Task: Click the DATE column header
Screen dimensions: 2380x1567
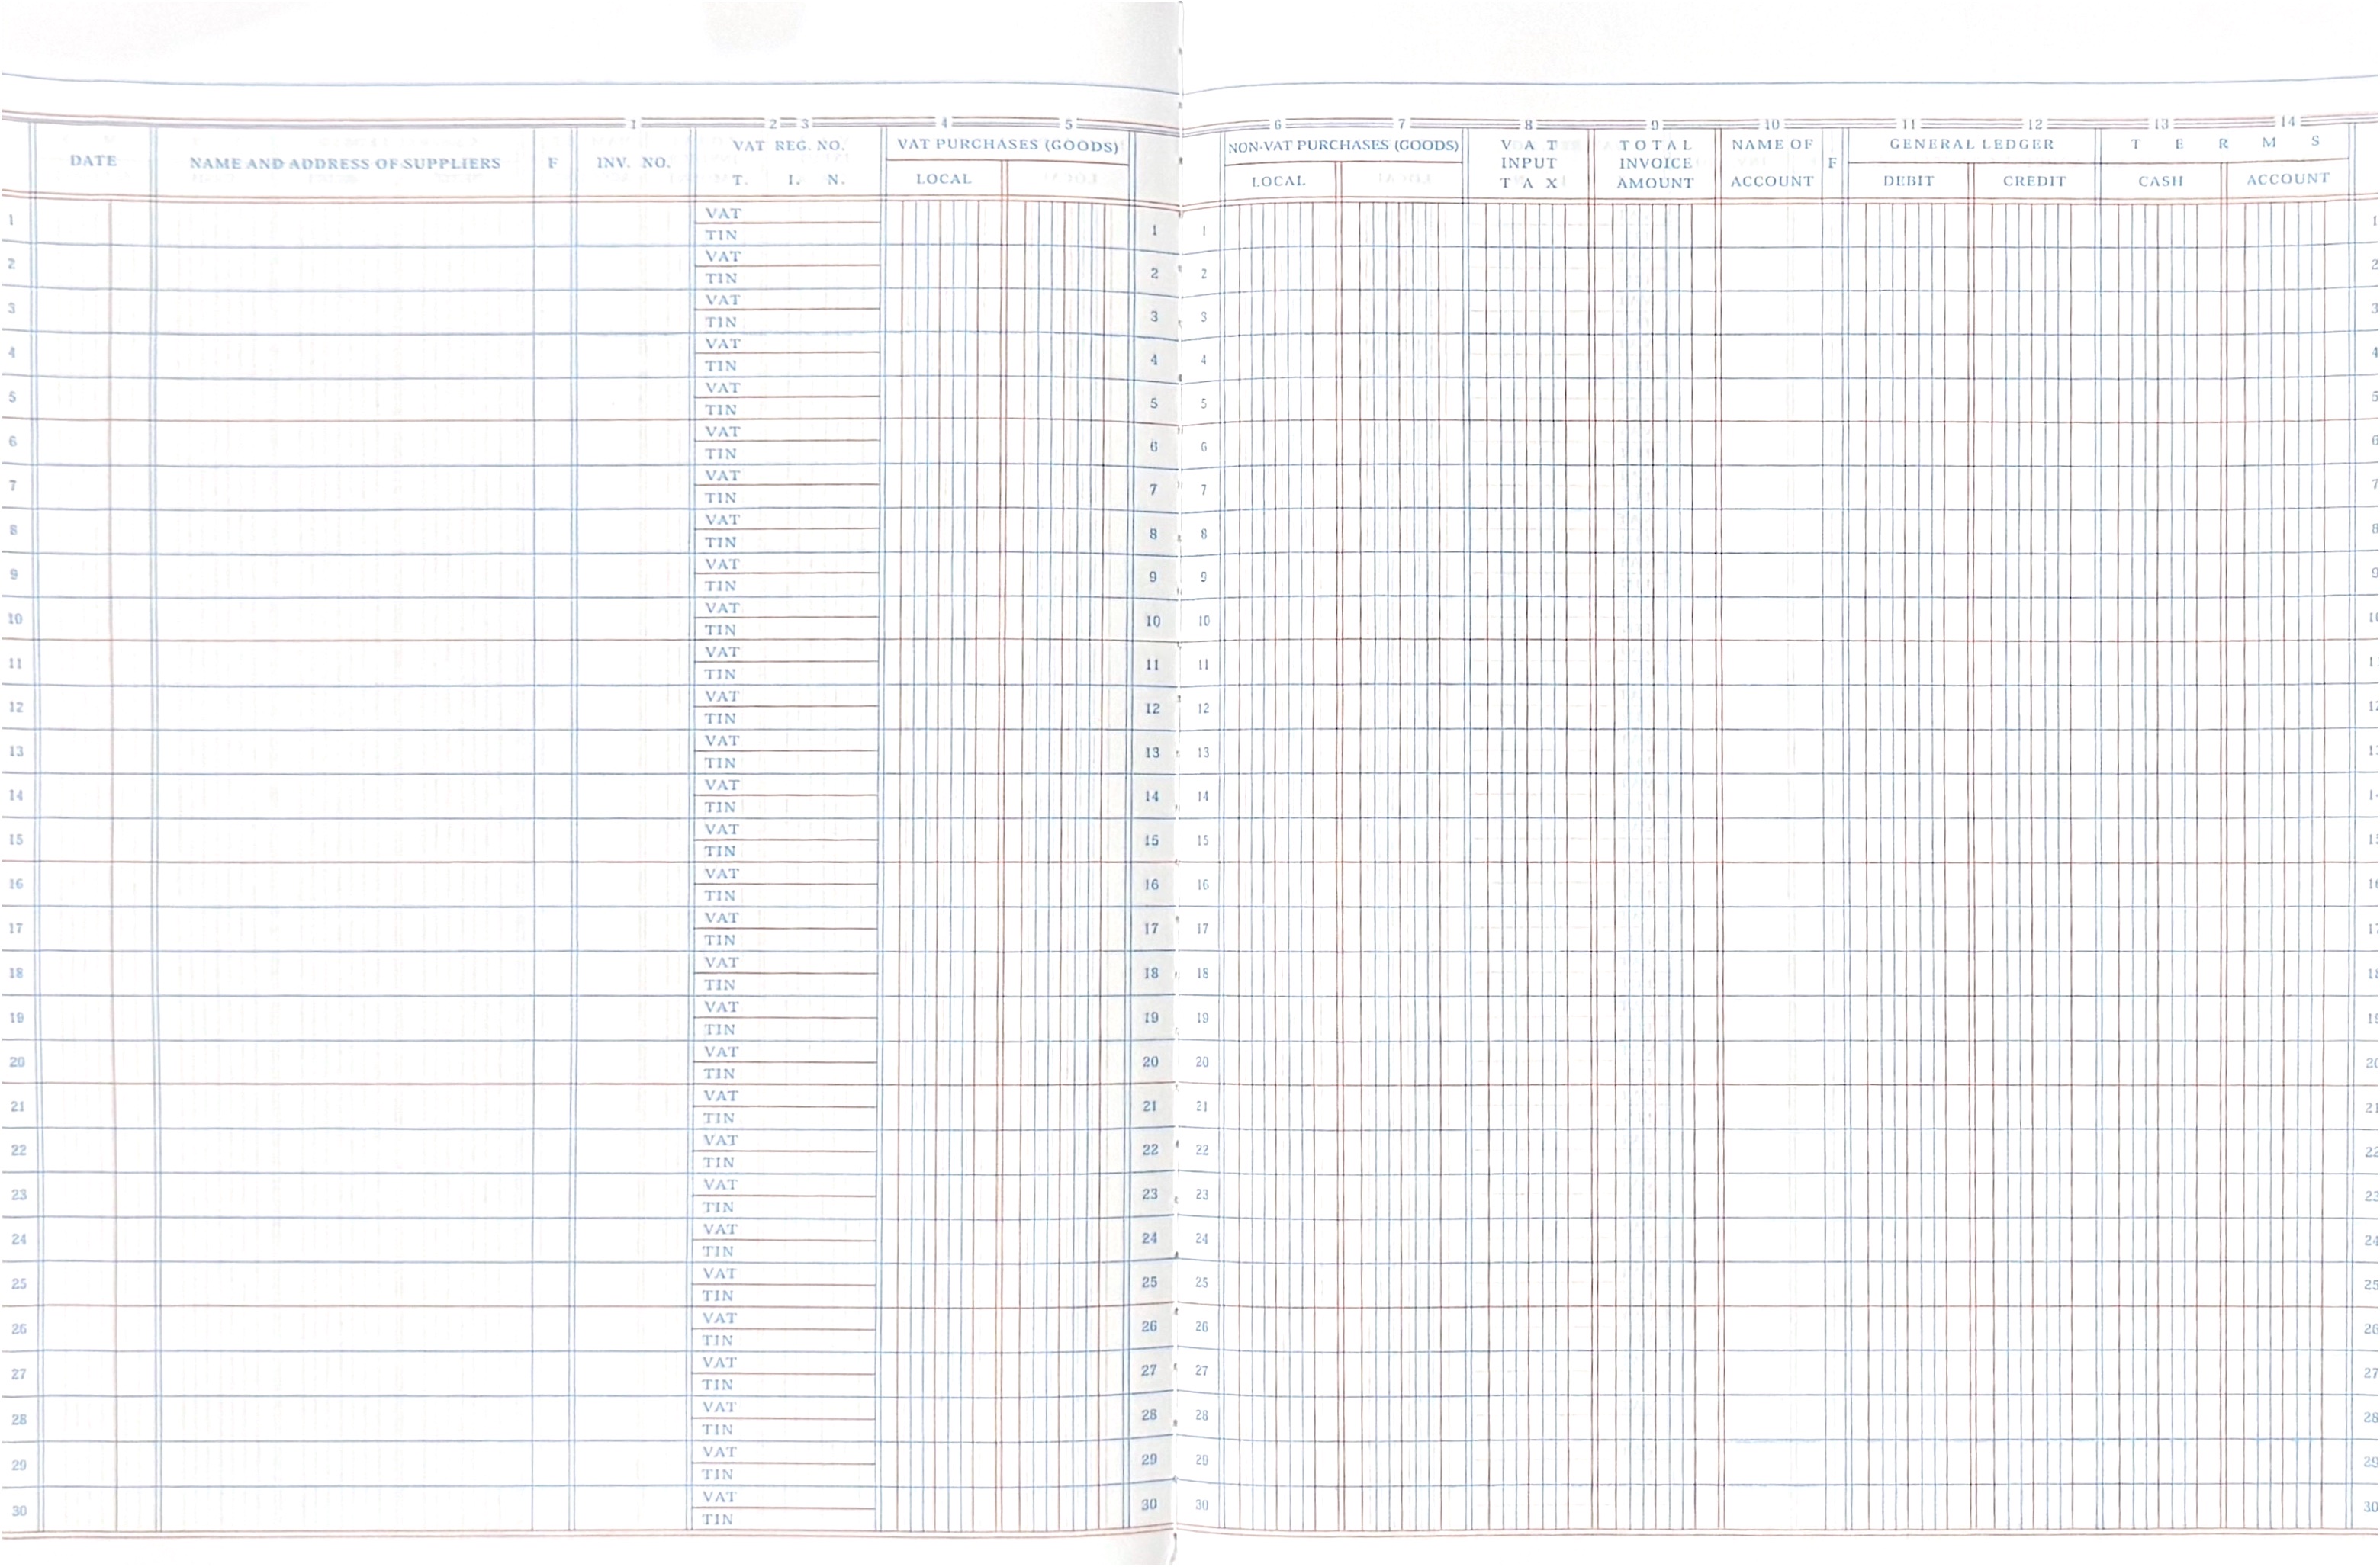Action: tap(93, 161)
